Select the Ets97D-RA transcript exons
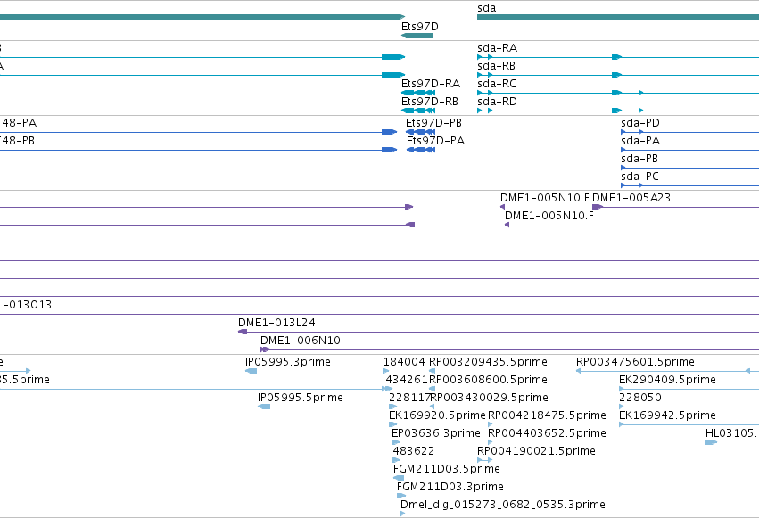The height and width of the screenshot is (518, 759). (x=418, y=93)
